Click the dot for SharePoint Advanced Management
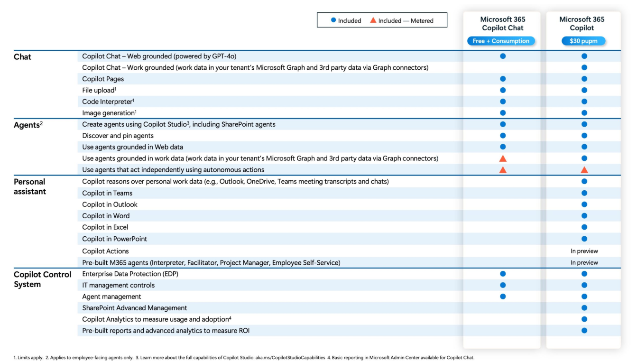Image resolution: width=637 pixels, height=362 pixels. pos(584,308)
